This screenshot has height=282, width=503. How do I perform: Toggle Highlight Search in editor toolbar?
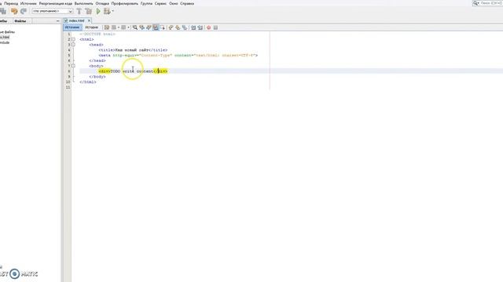156,27
